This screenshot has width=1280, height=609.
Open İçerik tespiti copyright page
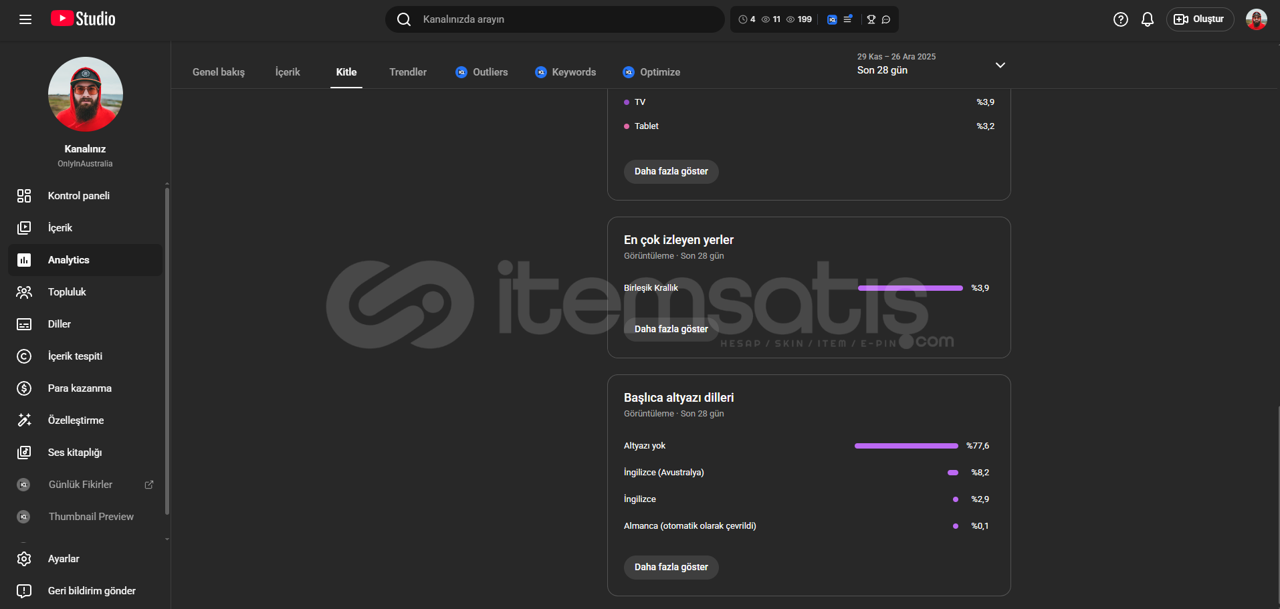tap(75, 356)
